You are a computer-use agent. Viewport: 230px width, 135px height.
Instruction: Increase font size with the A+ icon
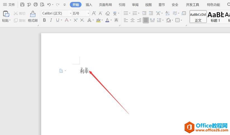point(94,13)
